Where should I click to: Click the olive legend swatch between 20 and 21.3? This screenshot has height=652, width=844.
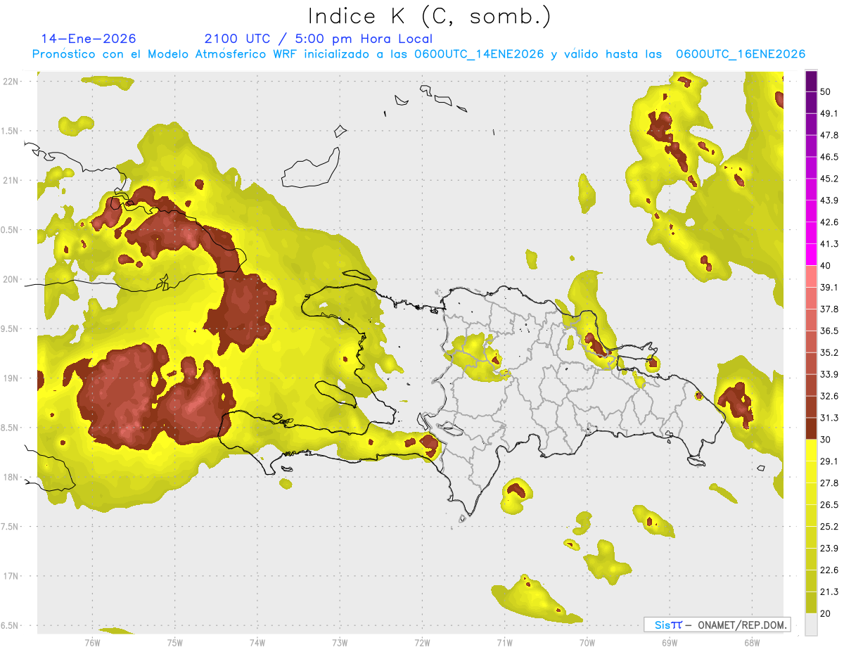pyautogui.click(x=812, y=602)
